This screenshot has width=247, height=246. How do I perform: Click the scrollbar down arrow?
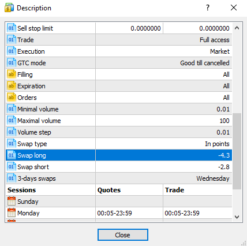[237, 217]
